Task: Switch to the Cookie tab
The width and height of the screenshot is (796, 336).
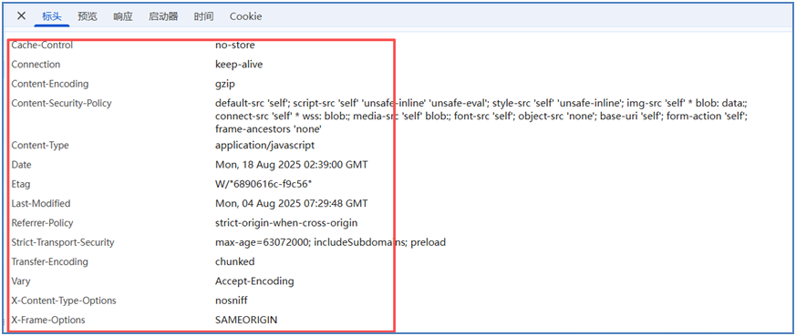Action: click(x=245, y=16)
